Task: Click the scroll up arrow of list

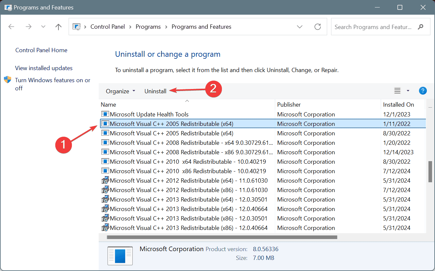Action: [430, 107]
